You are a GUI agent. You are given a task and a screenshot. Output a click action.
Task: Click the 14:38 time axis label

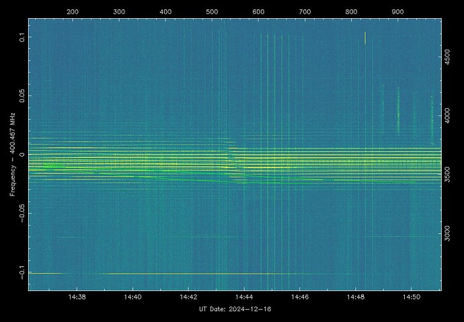[x=77, y=297]
